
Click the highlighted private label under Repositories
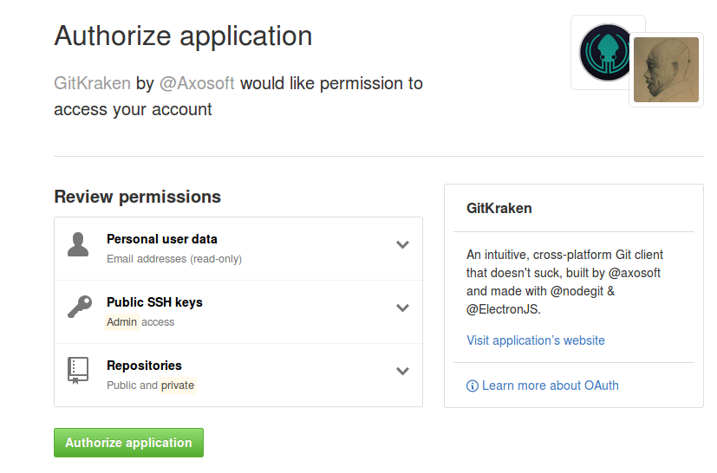click(178, 386)
